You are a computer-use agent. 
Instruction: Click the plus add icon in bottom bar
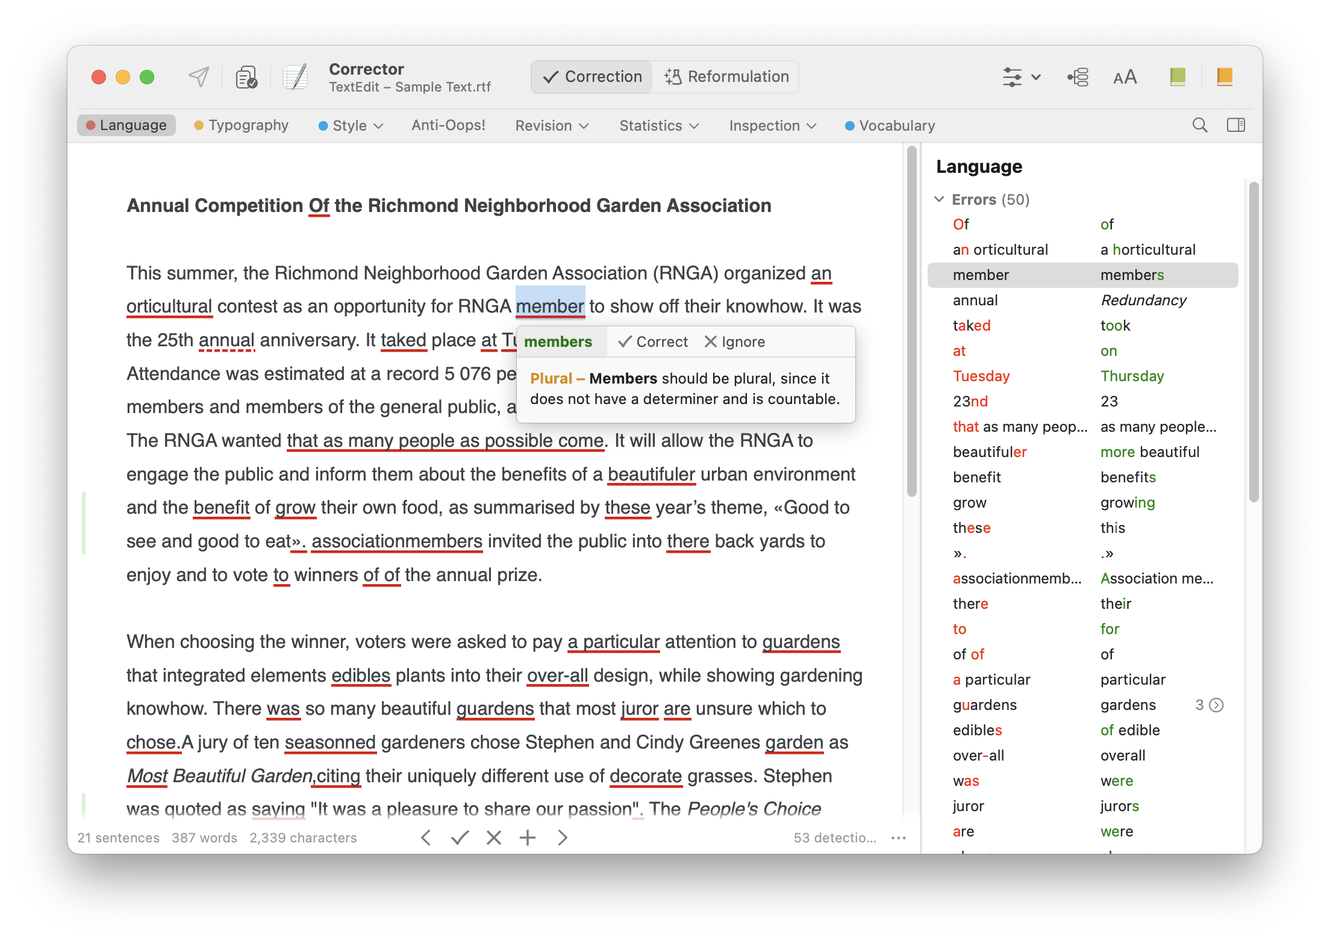528,838
